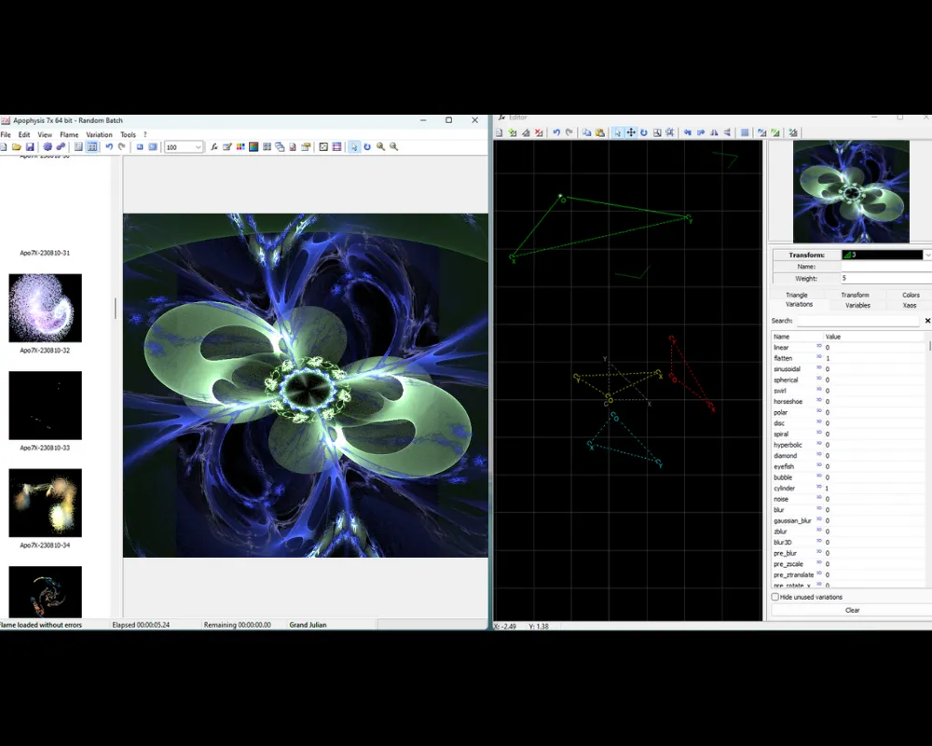
Task: Enable Hide unused variations checkbox
Action: tap(775, 597)
